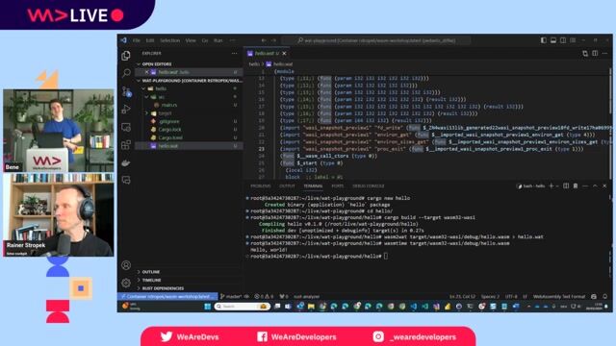
Task: Open .gitignore in the explorer
Action: (169, 122)
